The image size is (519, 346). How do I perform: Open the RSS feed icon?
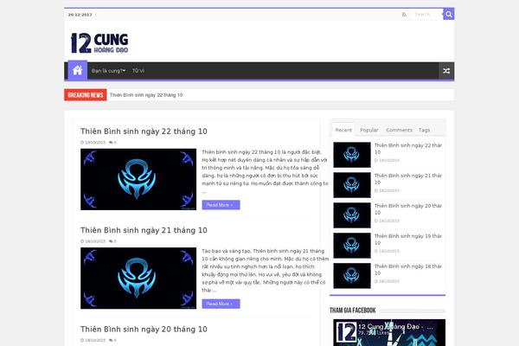click(404, 14)
